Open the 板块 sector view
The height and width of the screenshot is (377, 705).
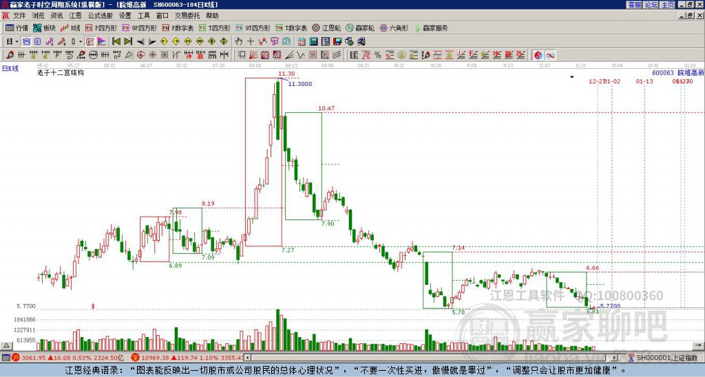(x=44, y=28)
